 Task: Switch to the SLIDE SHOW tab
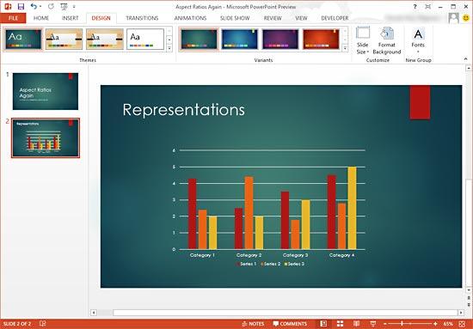tap(235, 18)
